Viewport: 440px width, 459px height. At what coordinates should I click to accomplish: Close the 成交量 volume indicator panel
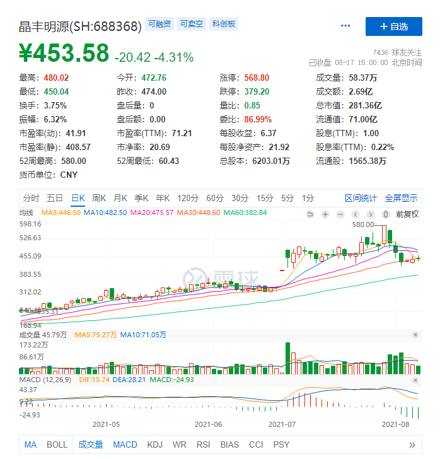(x=415, y=335)
